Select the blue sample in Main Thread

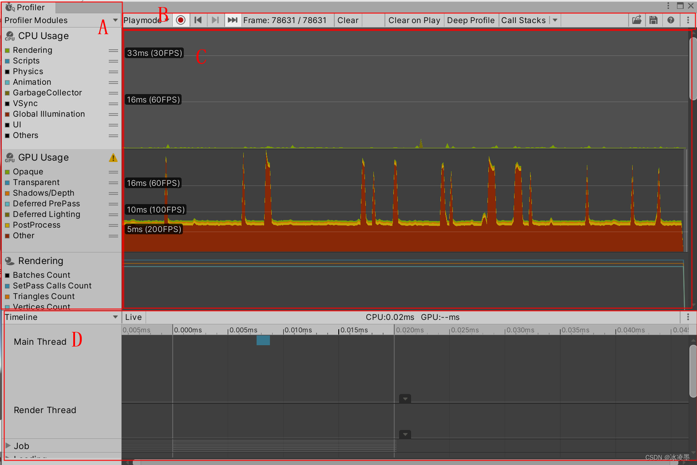click(x=263, y=340)
